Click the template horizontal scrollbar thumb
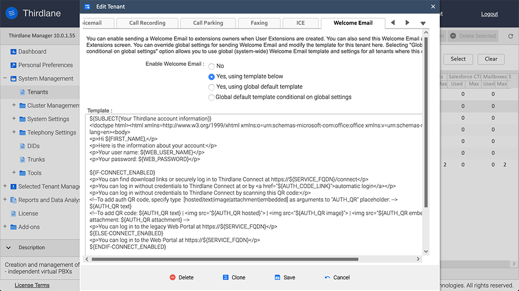 point(225,259)
